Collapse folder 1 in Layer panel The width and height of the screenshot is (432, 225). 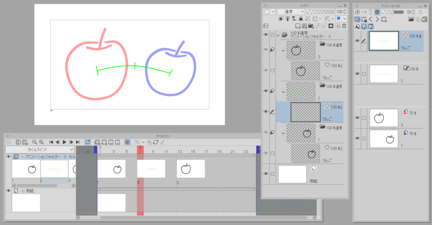283,133
